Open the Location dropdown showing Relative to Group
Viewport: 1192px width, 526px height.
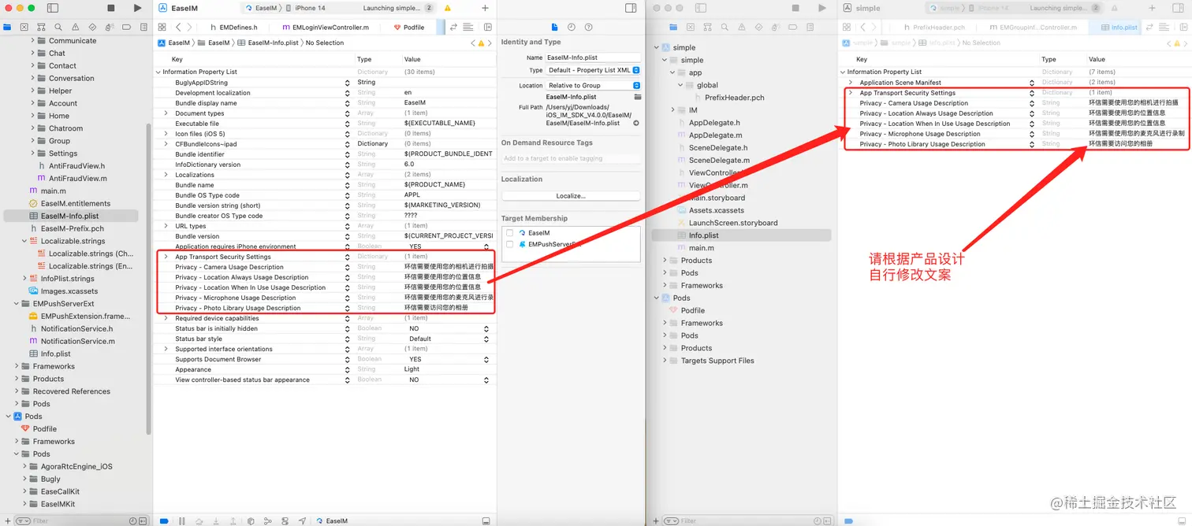pyautogui.click(x=594, y=85)
